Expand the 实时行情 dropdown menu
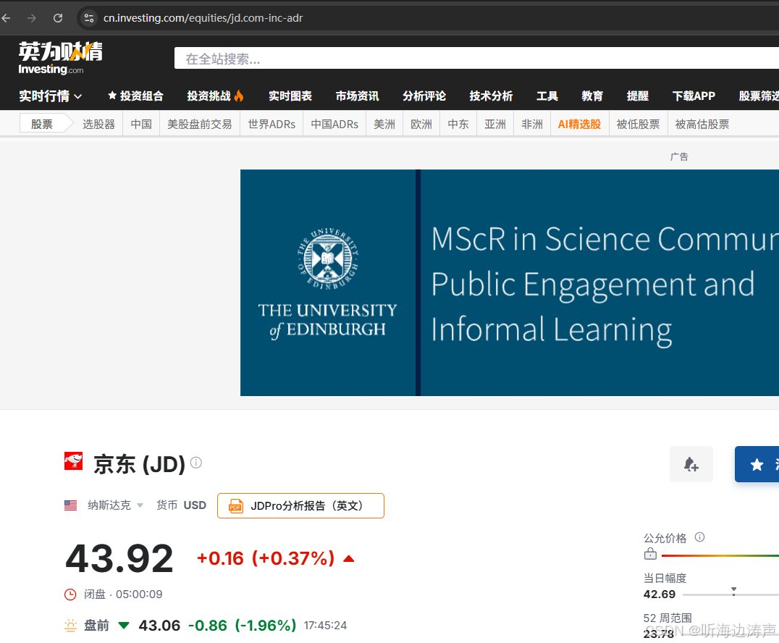Screen dimensions: 779x643 click(50, 96)
